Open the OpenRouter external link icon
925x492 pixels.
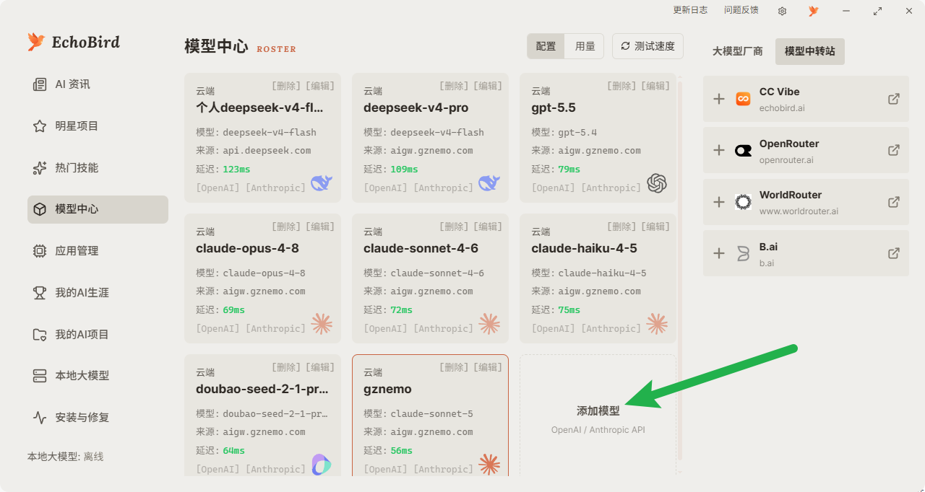click(894, 150)
